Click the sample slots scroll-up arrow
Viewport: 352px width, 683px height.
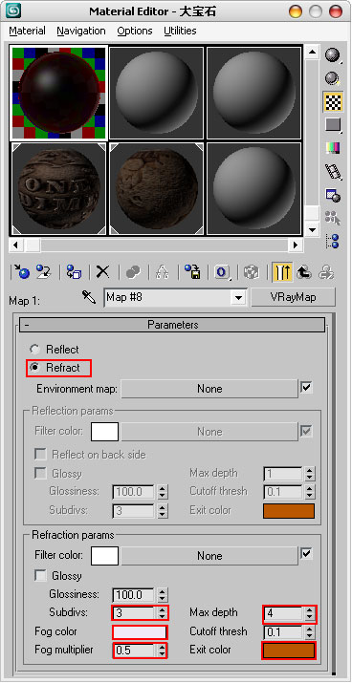pyautogui.click(x=312, y=53)
